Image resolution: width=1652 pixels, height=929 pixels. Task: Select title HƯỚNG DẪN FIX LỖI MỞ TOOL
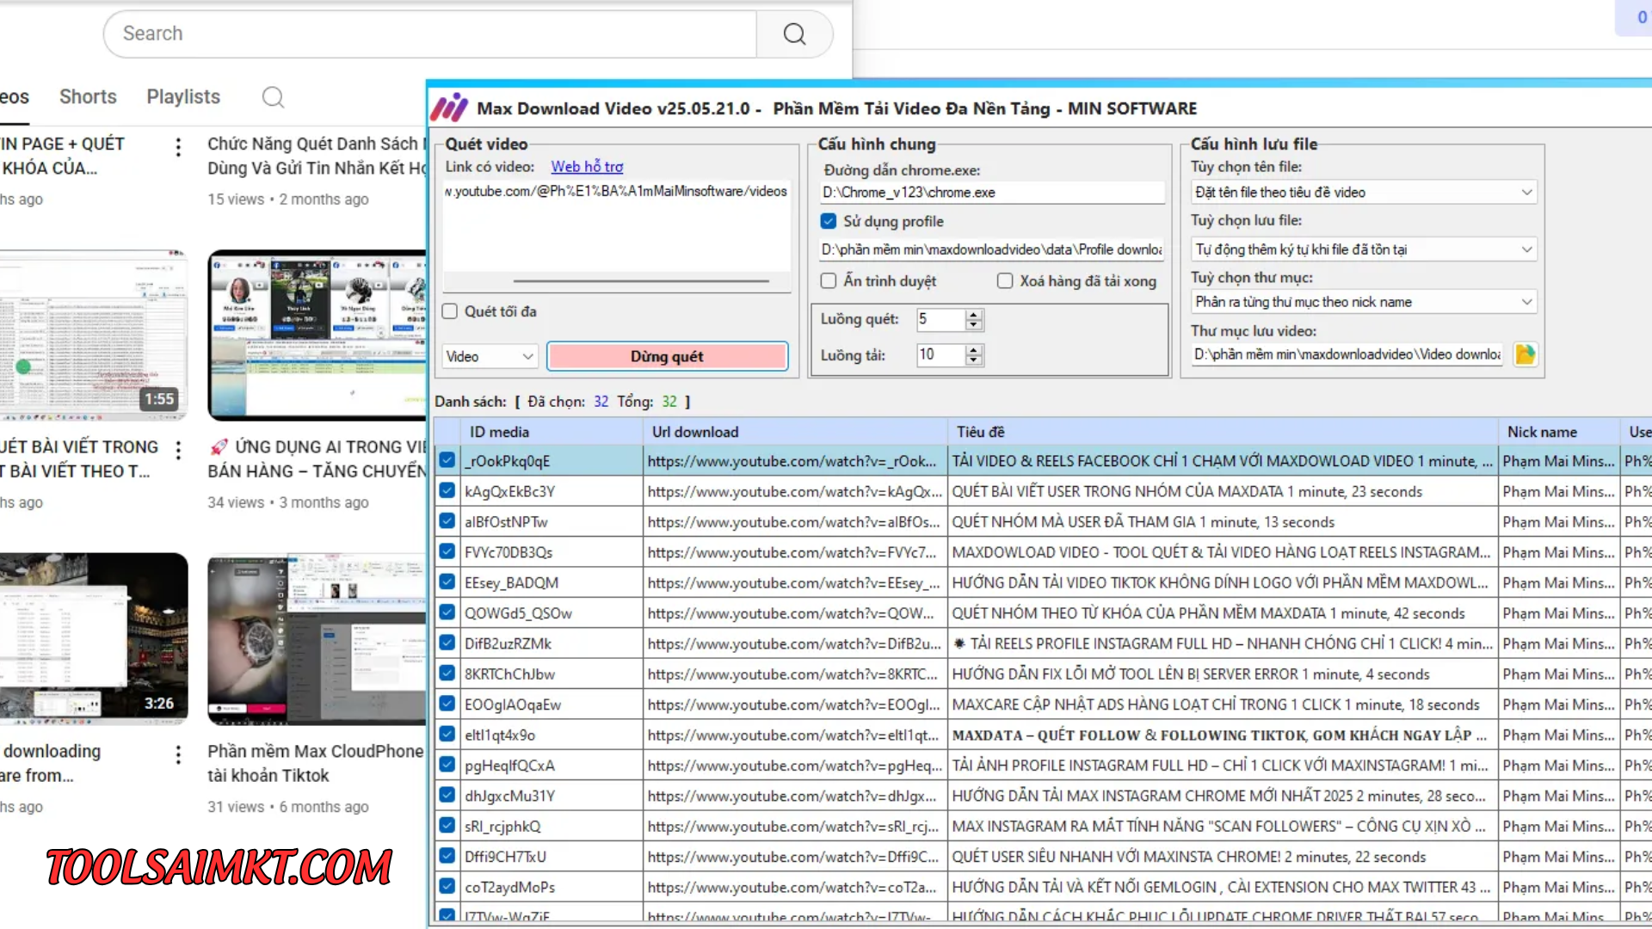(x=1222, y=674)
